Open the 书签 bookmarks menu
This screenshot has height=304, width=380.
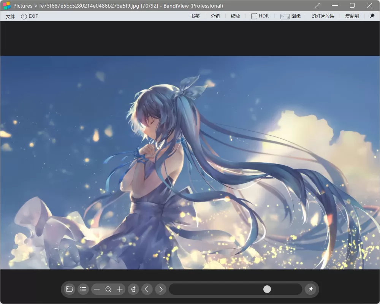point(195,16)
